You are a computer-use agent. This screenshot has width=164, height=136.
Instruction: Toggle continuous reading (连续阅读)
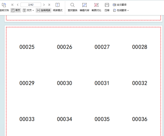(44, 10)
